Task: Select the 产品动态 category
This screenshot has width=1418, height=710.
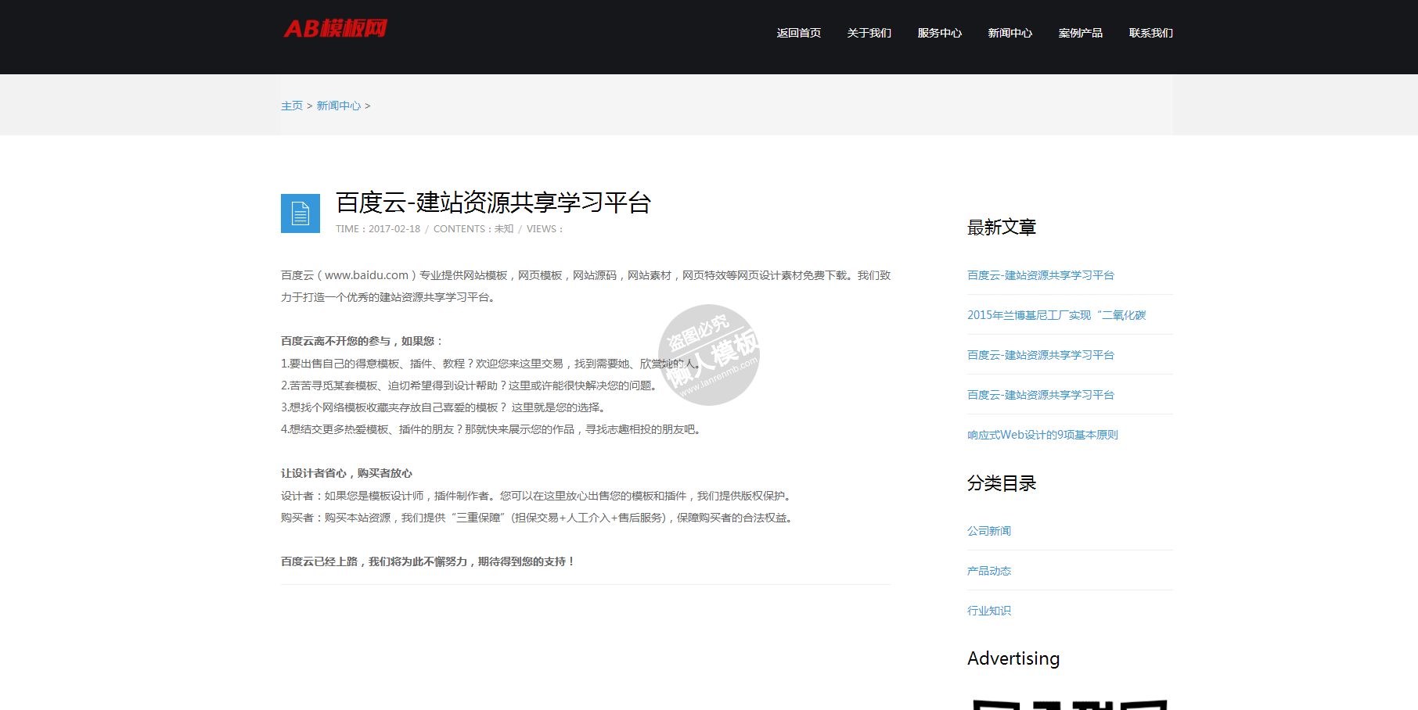Action: 988,571
